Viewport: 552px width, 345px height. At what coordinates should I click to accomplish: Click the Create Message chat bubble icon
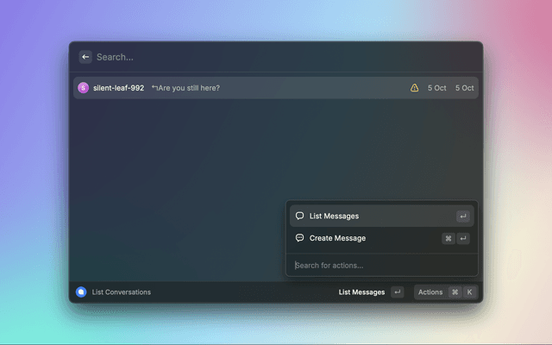coord(299,238)
